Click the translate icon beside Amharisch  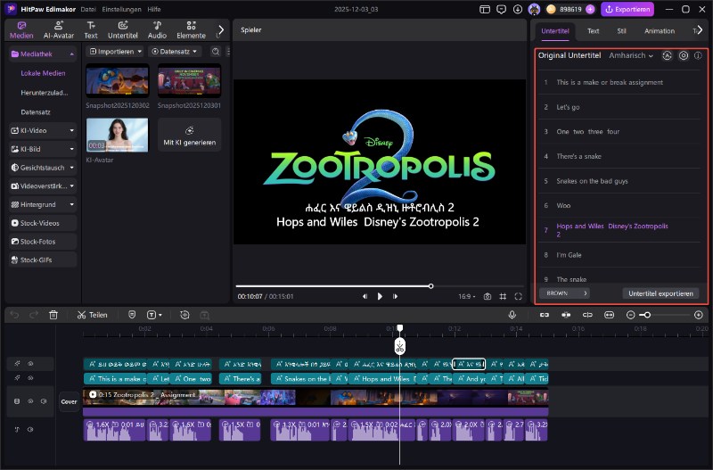click(668, 55)
